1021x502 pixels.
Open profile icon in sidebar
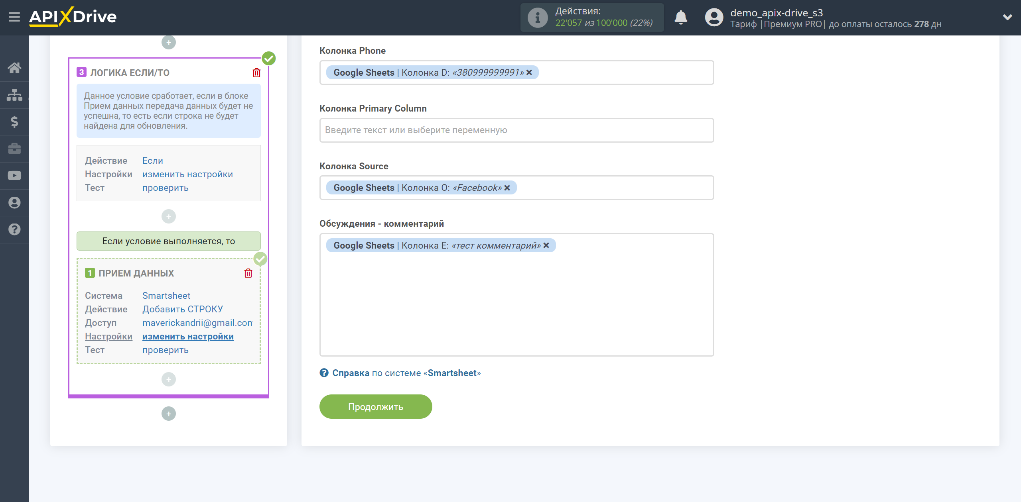[14, 202]
